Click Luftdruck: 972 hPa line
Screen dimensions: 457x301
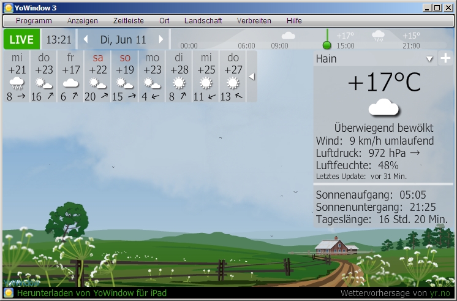[368, 153]
